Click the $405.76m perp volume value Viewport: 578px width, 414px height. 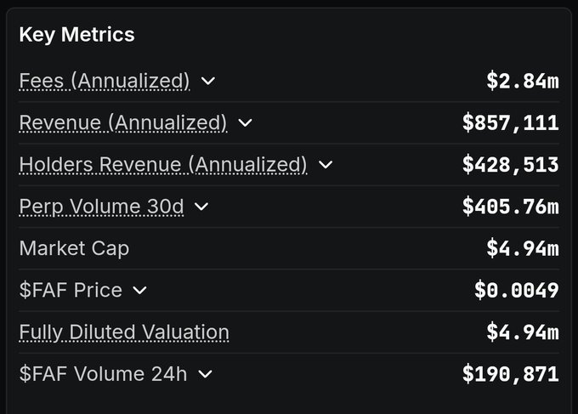click(x=510, y=206)
